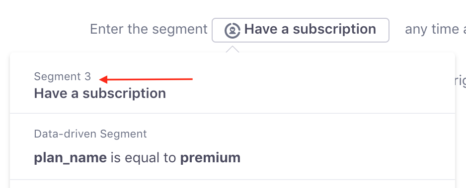This screenshot has height=188, width=466.
Task: Click the divider below plan_name condition row
Action: [233, 180]
